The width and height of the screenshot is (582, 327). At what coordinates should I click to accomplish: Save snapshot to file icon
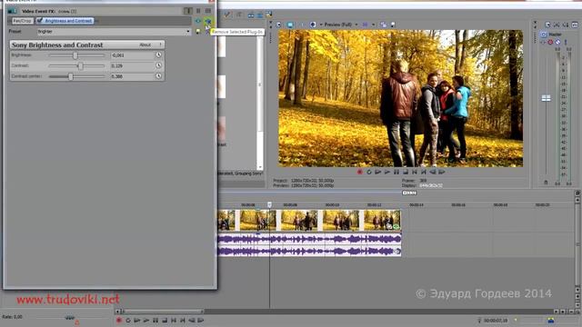pyautogui.click(x=393, y=25)
